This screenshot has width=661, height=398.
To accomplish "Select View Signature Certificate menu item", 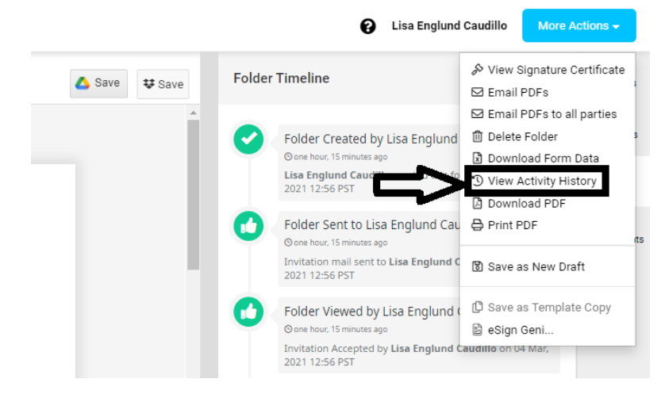I will [x=548, y=70].
